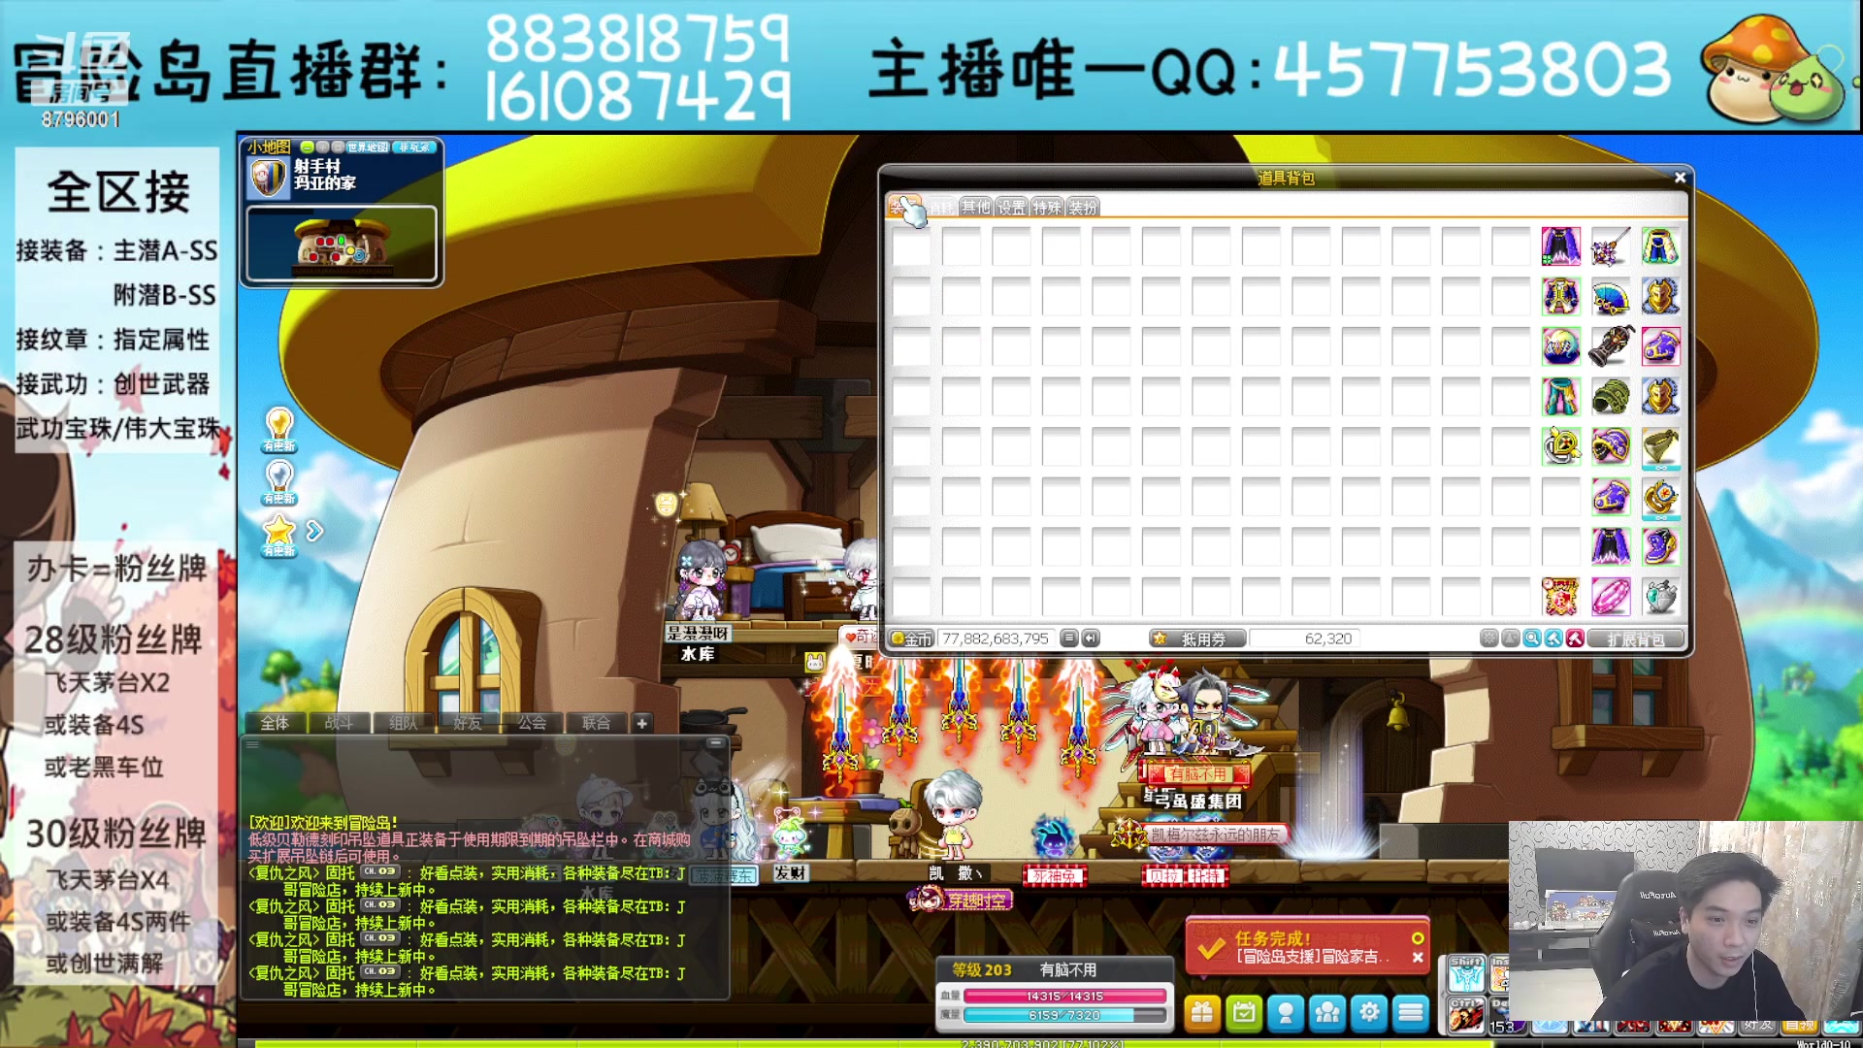Screen dimensions: 1863x1048
Task: Dismiss the quest complete notification X
Action: (1418, 958)
